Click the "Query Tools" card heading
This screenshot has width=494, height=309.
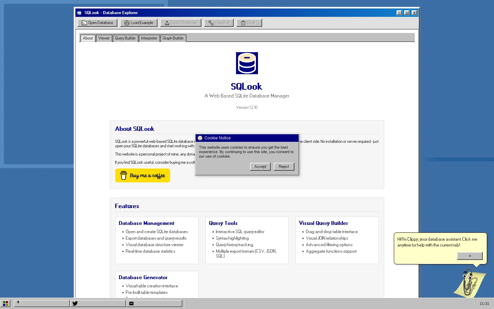tap(223, 223)
